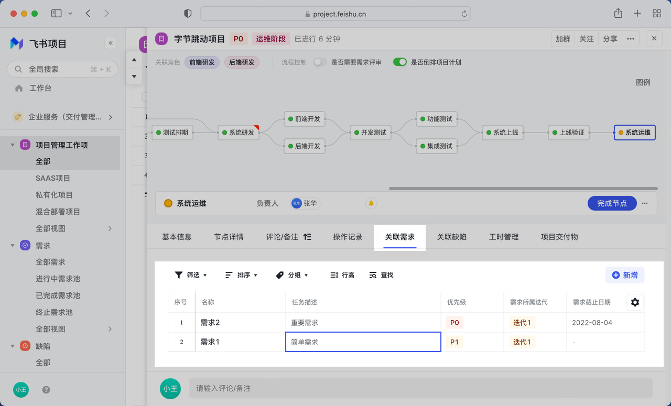
Task: Open the more options ellipsis beside 分享
Action: [631, 39]
